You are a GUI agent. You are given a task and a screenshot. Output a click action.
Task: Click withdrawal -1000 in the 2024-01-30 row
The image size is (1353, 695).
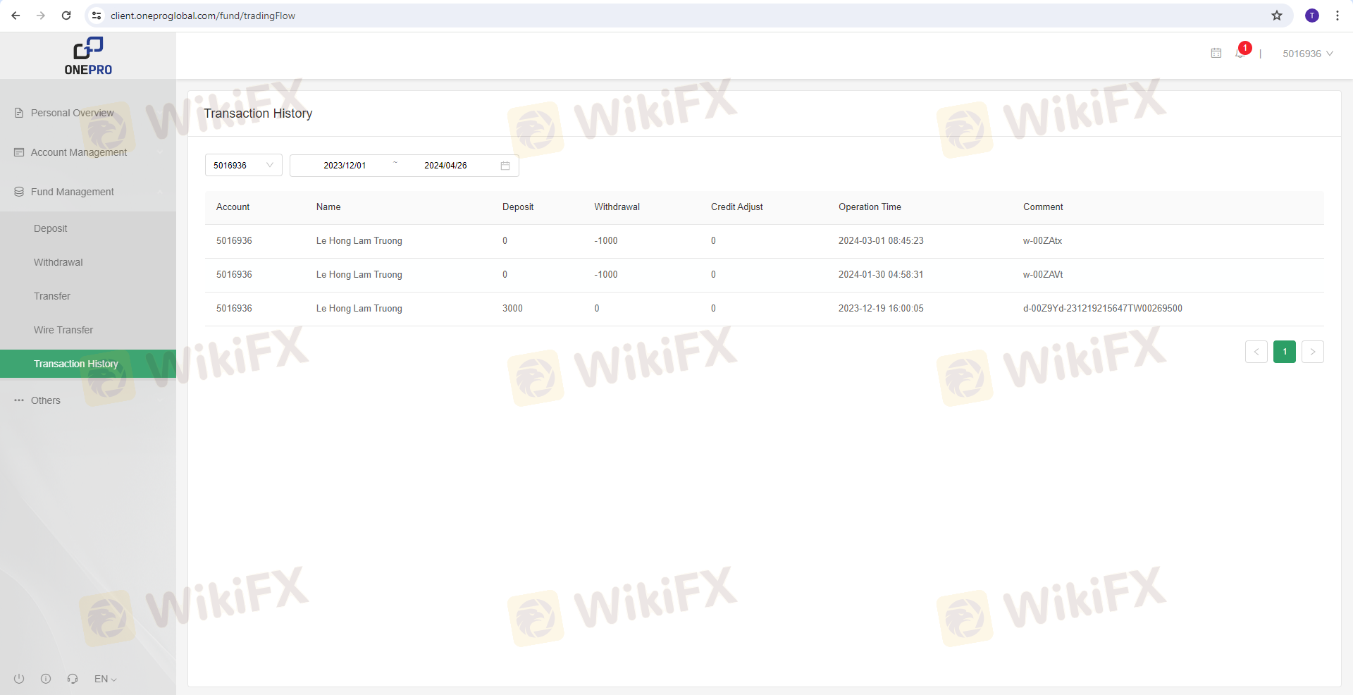pyautogui.click(x=606, y=275)
